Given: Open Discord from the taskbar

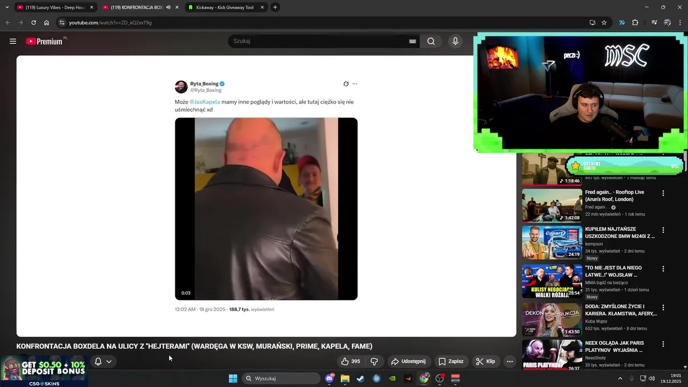Looking at the screenshot, I should point(329,378).
